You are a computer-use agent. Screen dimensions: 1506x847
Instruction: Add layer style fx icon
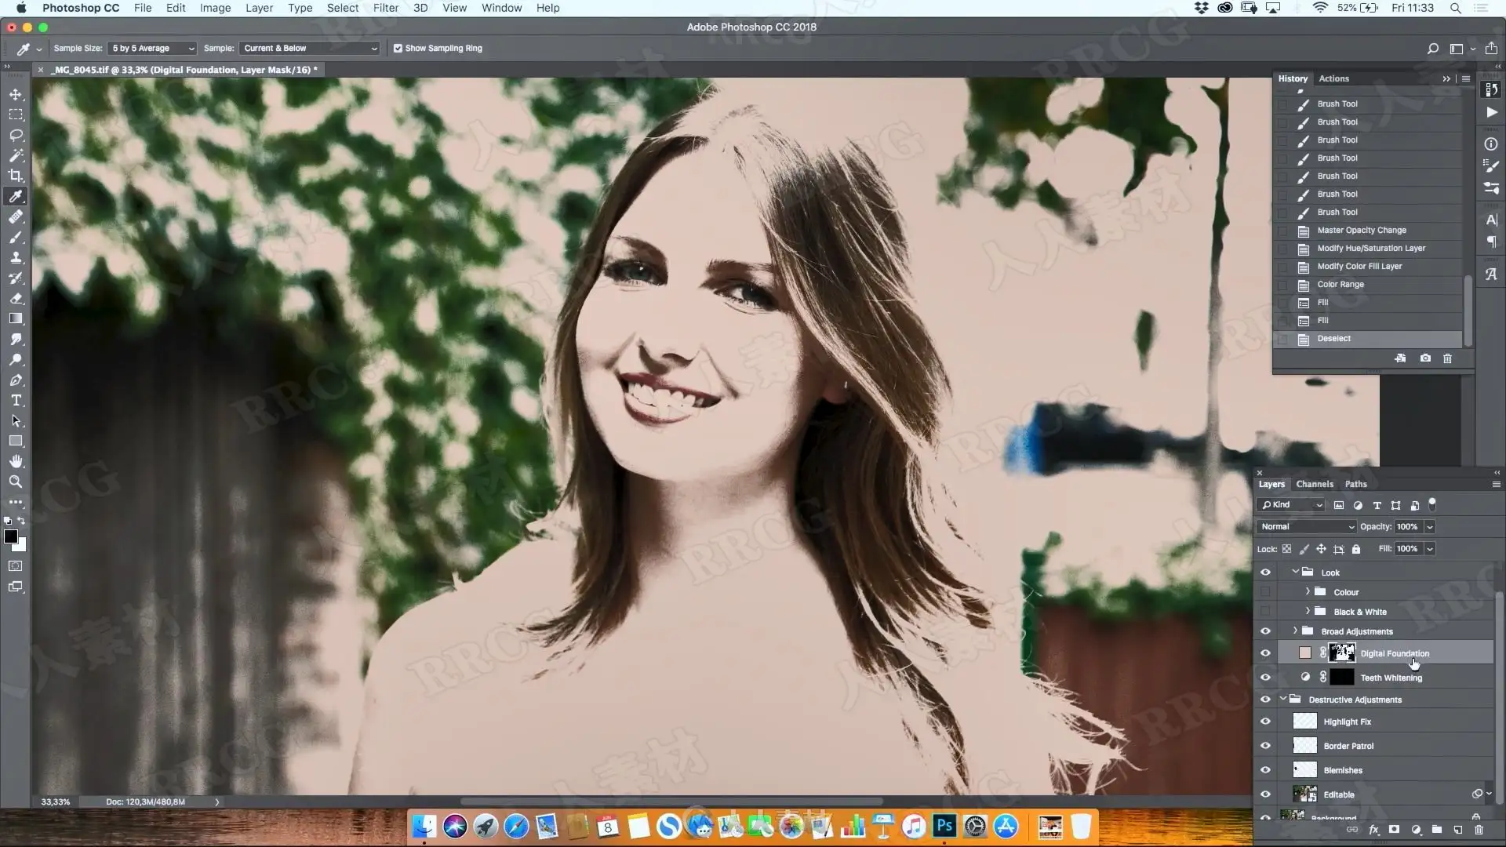[1373, 830]
